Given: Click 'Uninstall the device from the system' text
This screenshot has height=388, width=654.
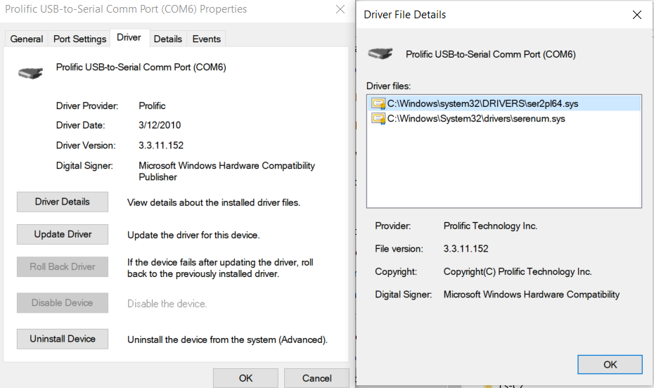Looking at the screenshot, I should pyautogui.click(x=227, y=339).
